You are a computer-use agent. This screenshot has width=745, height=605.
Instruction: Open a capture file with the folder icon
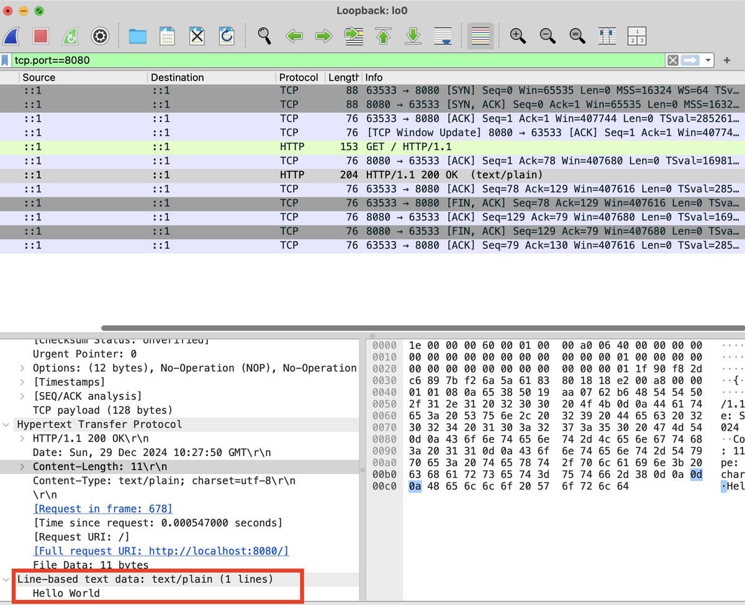tap(137, 36)
